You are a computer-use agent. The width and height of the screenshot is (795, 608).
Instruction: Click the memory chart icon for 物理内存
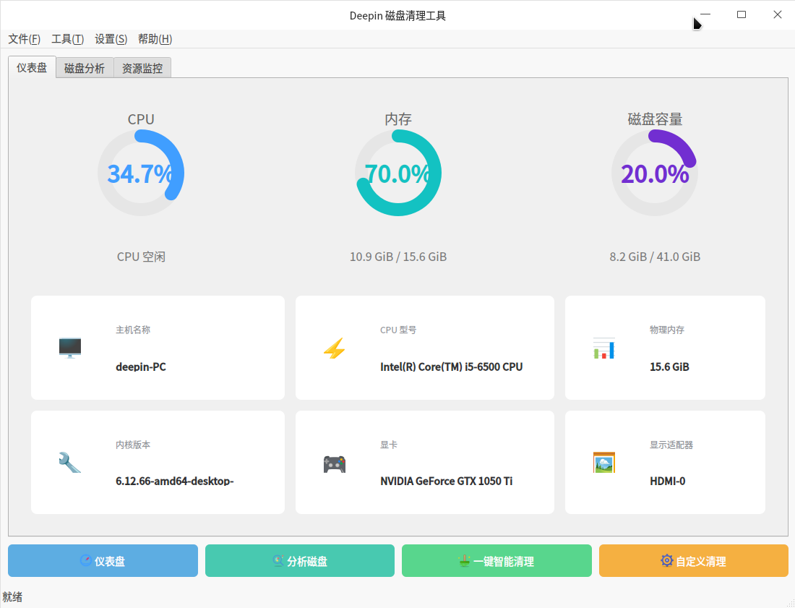coord(603,348)
